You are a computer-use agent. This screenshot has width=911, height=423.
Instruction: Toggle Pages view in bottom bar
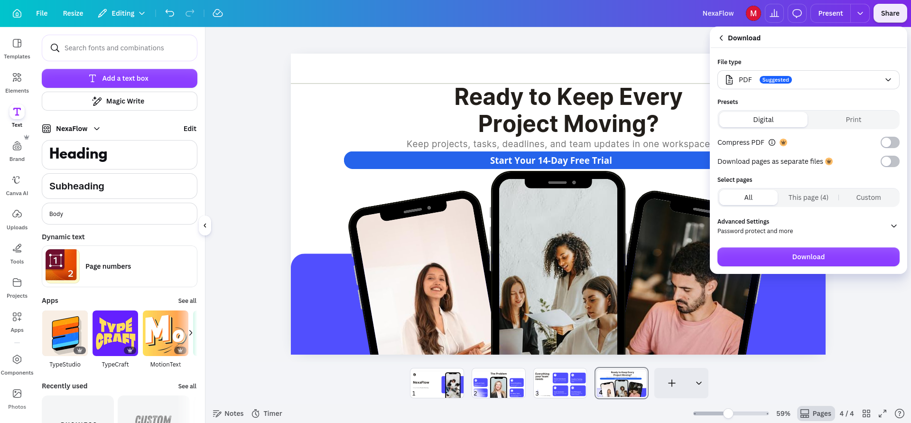(816, 414)
